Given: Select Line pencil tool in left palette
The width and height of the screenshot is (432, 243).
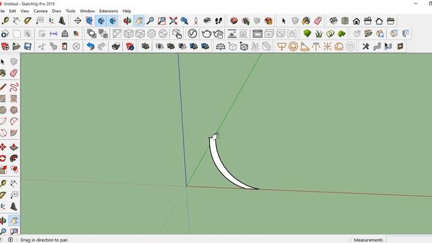Looking at the screenshot, I should 3,87.
